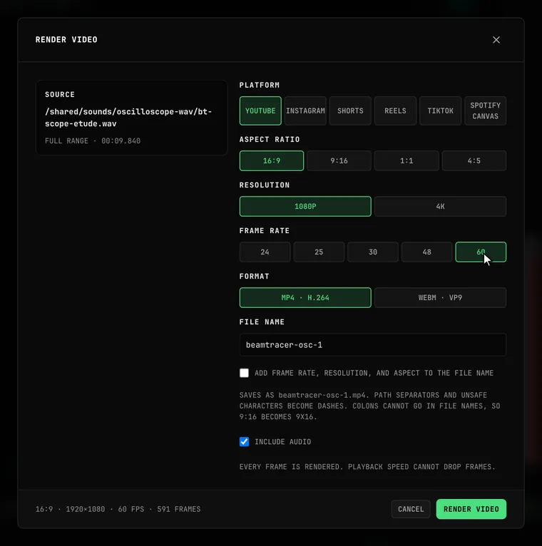The height and width of the screenshot is (546, 542).
Task: Click the RENDER VIDEO dialog title
Action: point(66,40)
